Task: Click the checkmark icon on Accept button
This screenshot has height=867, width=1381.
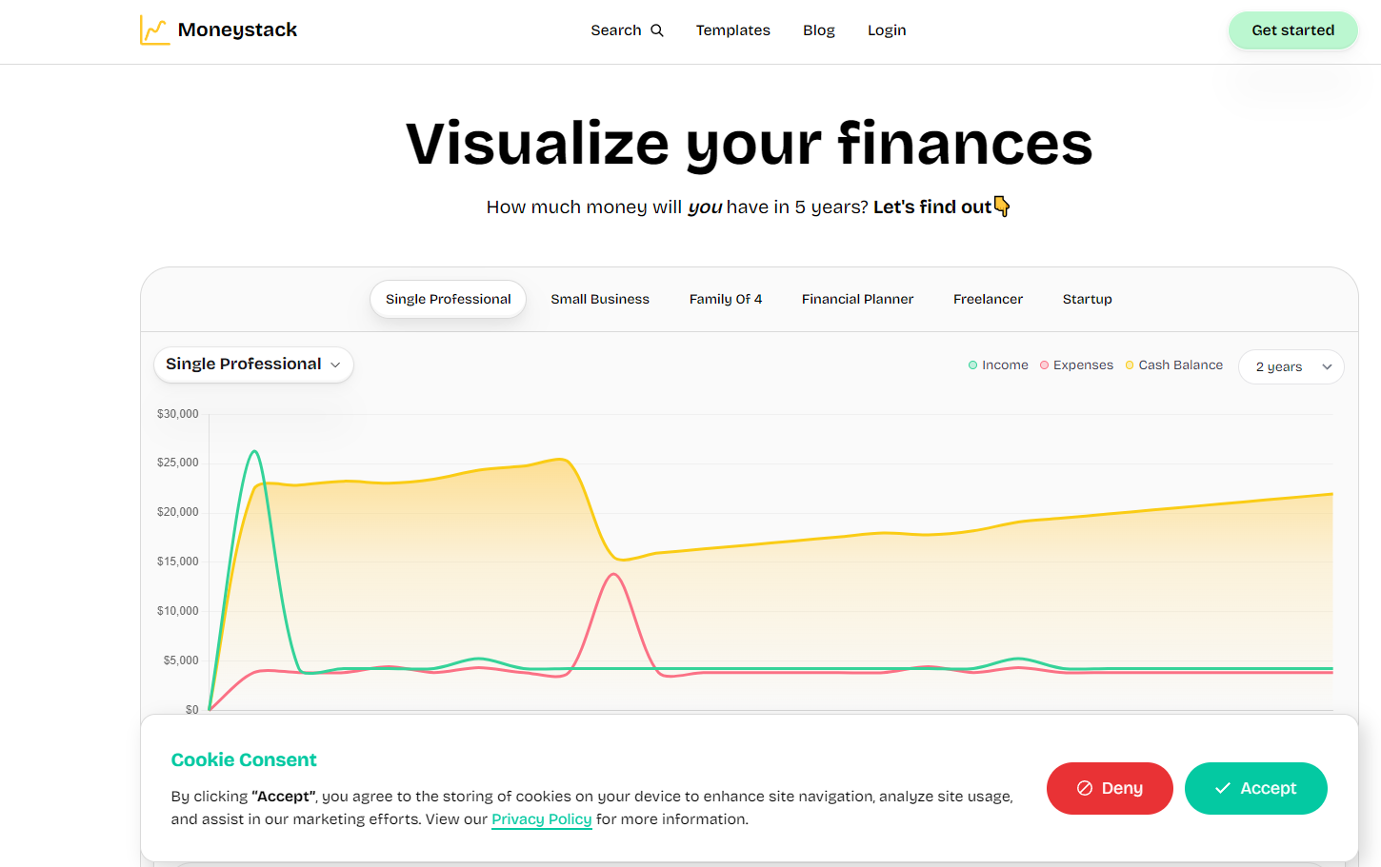Action: [1221, 788]
